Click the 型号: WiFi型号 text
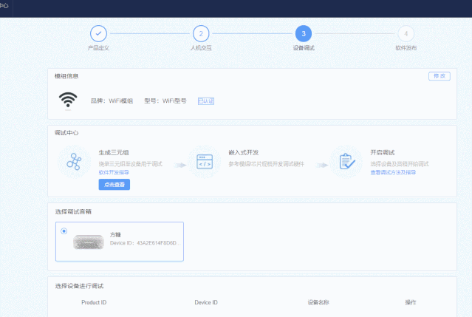This screenshot has width=472, height=317. [x=165, y=100]
